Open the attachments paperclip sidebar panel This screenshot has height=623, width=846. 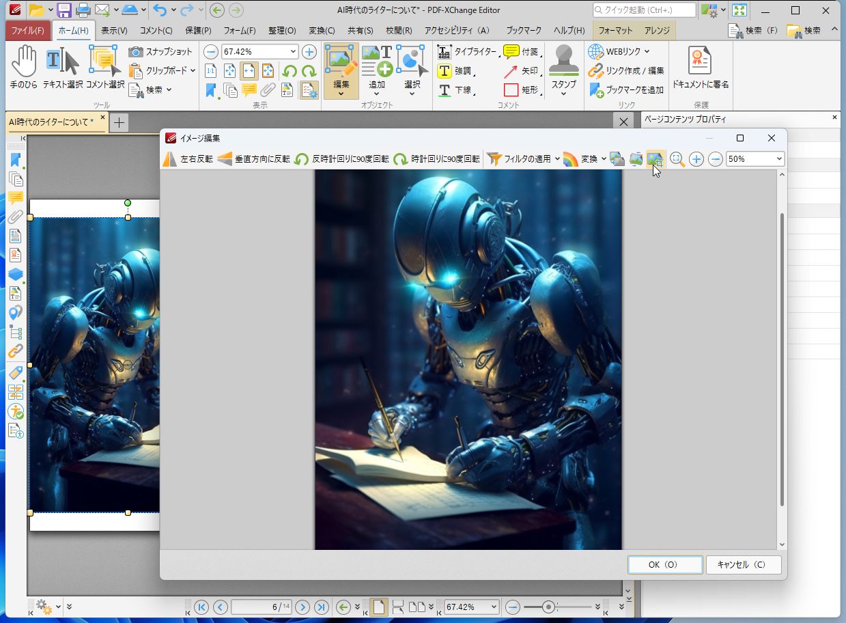(15, 217)
